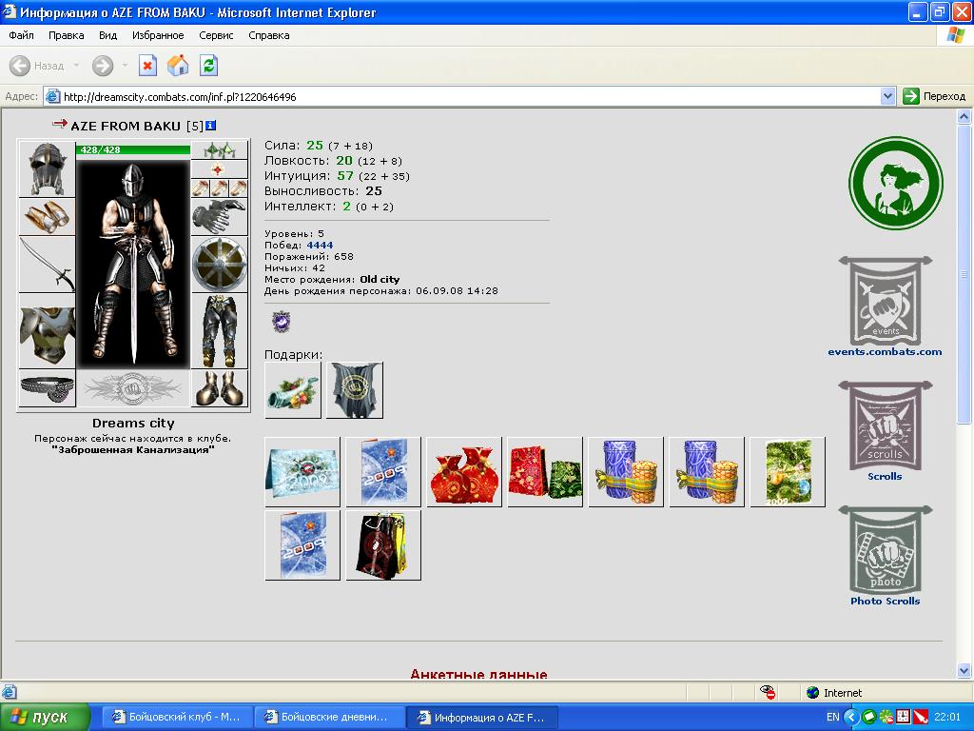The height and width of the screenshot is (731, 974).
Task: Open the Файл menu
Action: pos(21,35)
